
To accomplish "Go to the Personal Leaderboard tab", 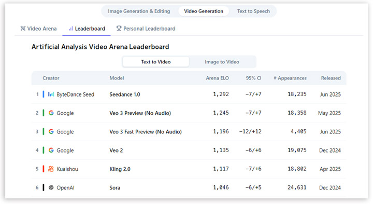I will 146,29.
